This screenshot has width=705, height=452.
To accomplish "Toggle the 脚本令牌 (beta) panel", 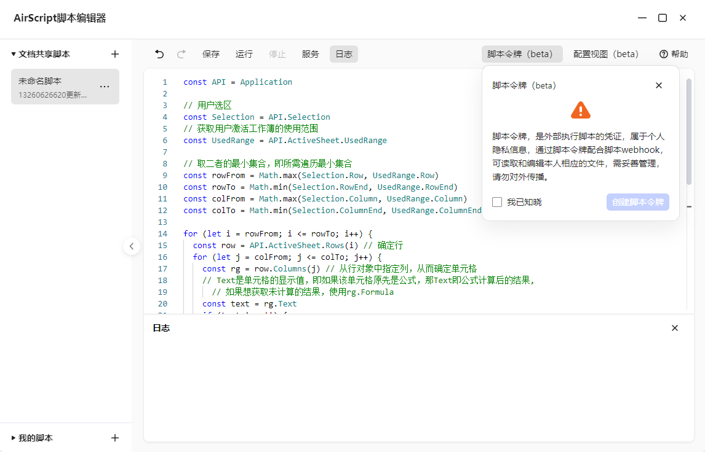I will pyautogui.click(x=522, y=54).
